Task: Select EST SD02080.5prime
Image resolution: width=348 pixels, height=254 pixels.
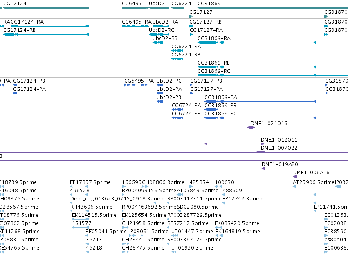Action: tap(198, 207)
